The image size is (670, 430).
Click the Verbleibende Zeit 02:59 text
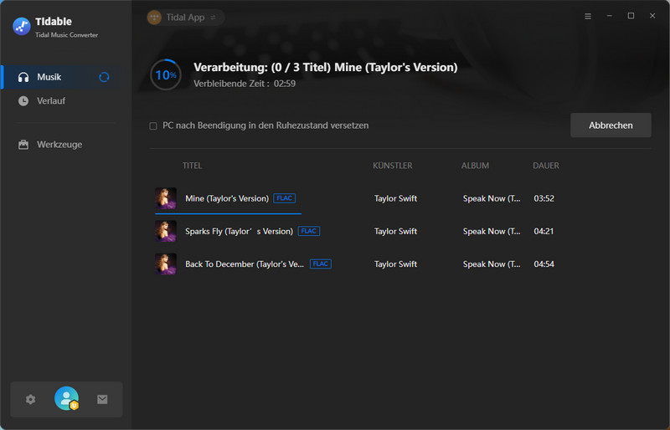245,84
